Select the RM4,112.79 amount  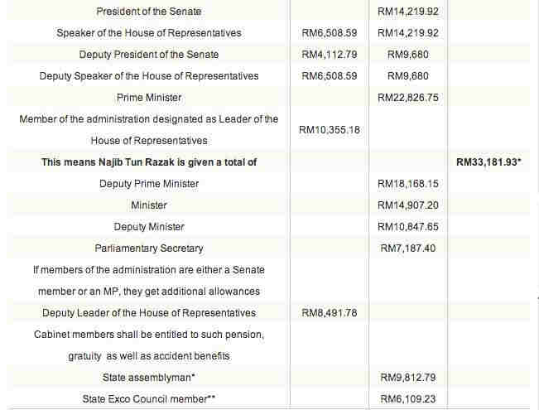(330, 55)
